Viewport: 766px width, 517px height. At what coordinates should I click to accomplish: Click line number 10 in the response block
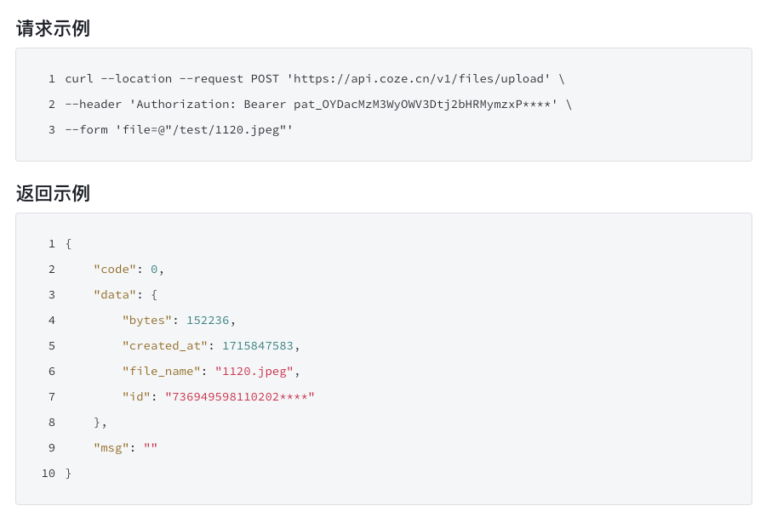click(x=49, y=474)
